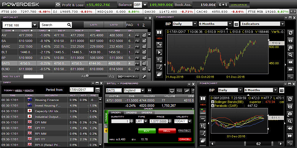Open Daily dropdown in Bollinger Bands Powerchart
The height and width of the screenshot is (148, 297).
(240, 90)
